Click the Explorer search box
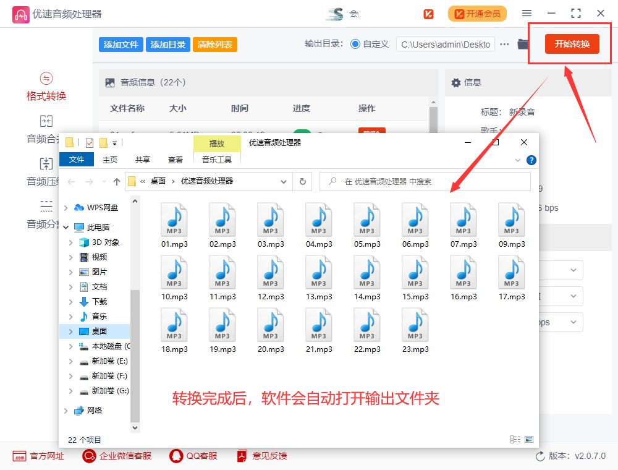This screenshot has height=470, width=618. [x=425, y=181]
